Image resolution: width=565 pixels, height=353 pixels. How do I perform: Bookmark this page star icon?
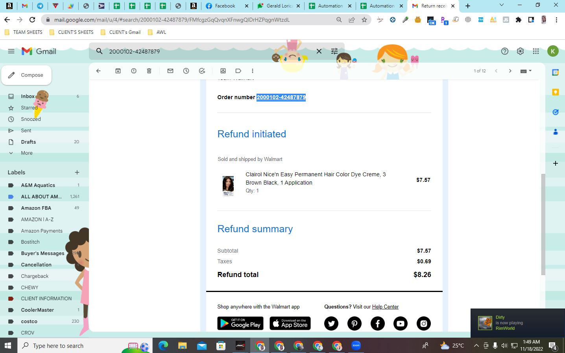pyautogui.click(x=364, y=20)
